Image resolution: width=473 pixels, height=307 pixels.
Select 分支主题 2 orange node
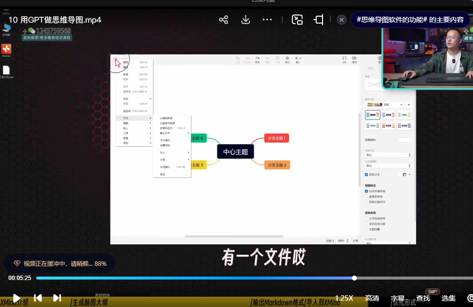[x=277, y=165]
